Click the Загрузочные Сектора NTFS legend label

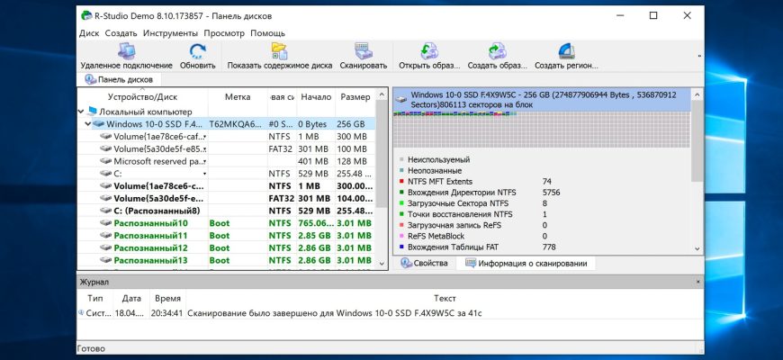458,203
